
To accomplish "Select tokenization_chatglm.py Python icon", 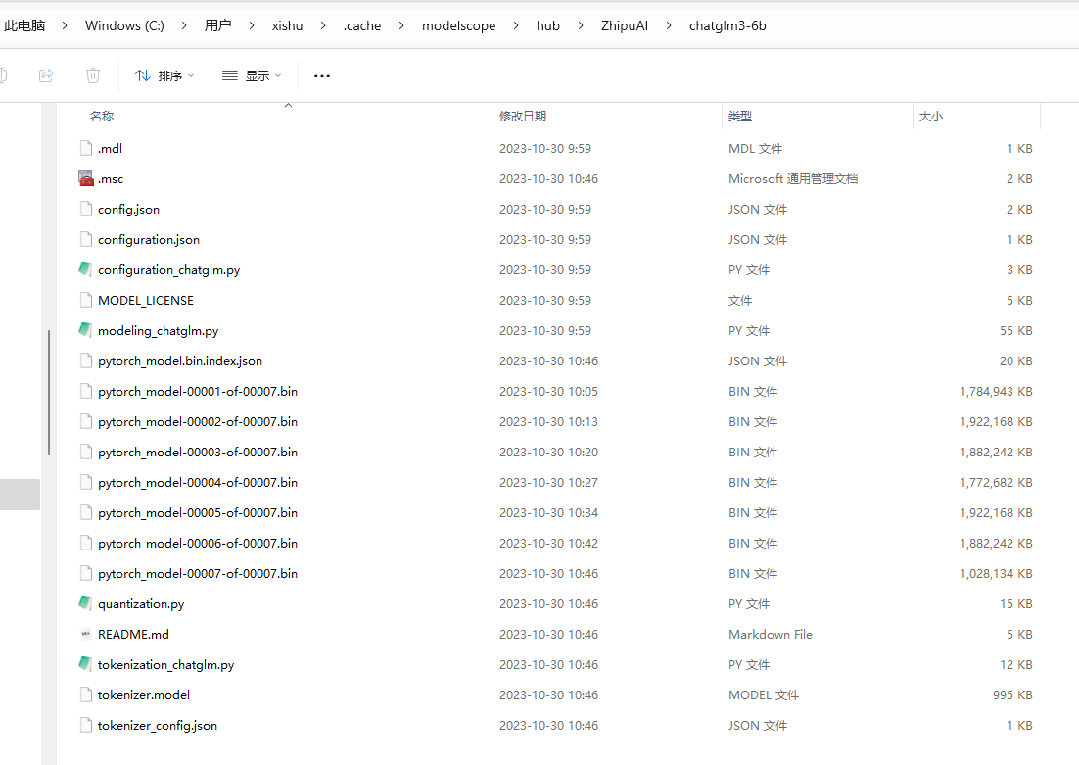I will (85, 664).
